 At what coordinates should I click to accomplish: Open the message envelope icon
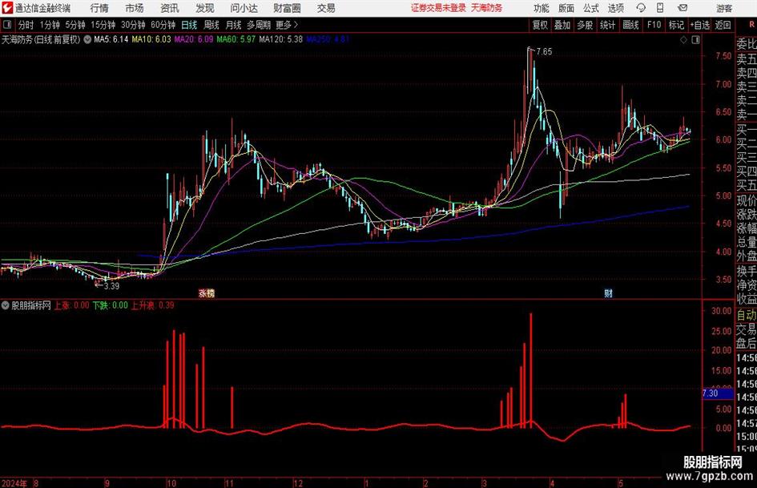(683, 8)
